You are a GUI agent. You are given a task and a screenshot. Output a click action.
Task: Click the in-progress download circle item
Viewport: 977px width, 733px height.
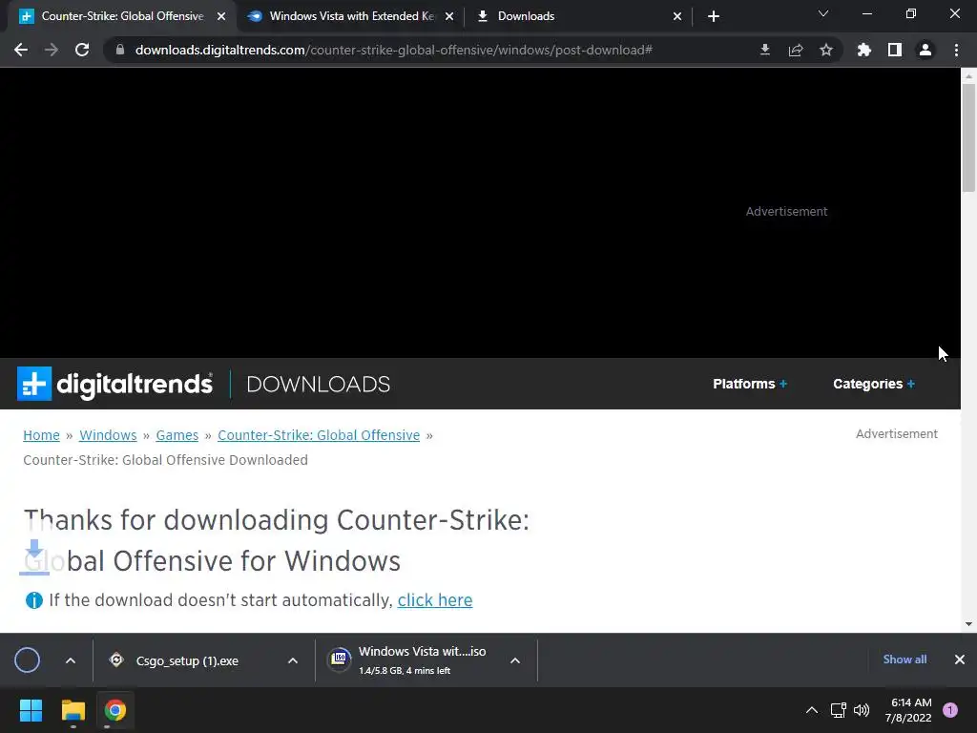click(28, 660)
